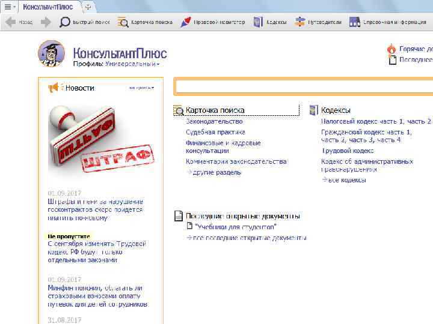Click the Справочная информация toolbar label

(395, 22)
